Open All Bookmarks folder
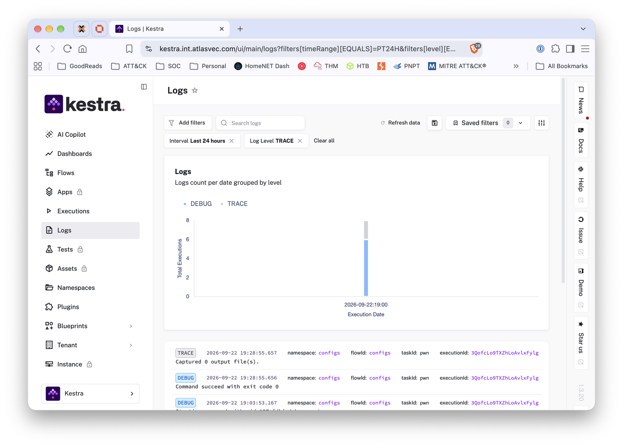The height and width of the screenshot is (447, 623). [561, 66]
